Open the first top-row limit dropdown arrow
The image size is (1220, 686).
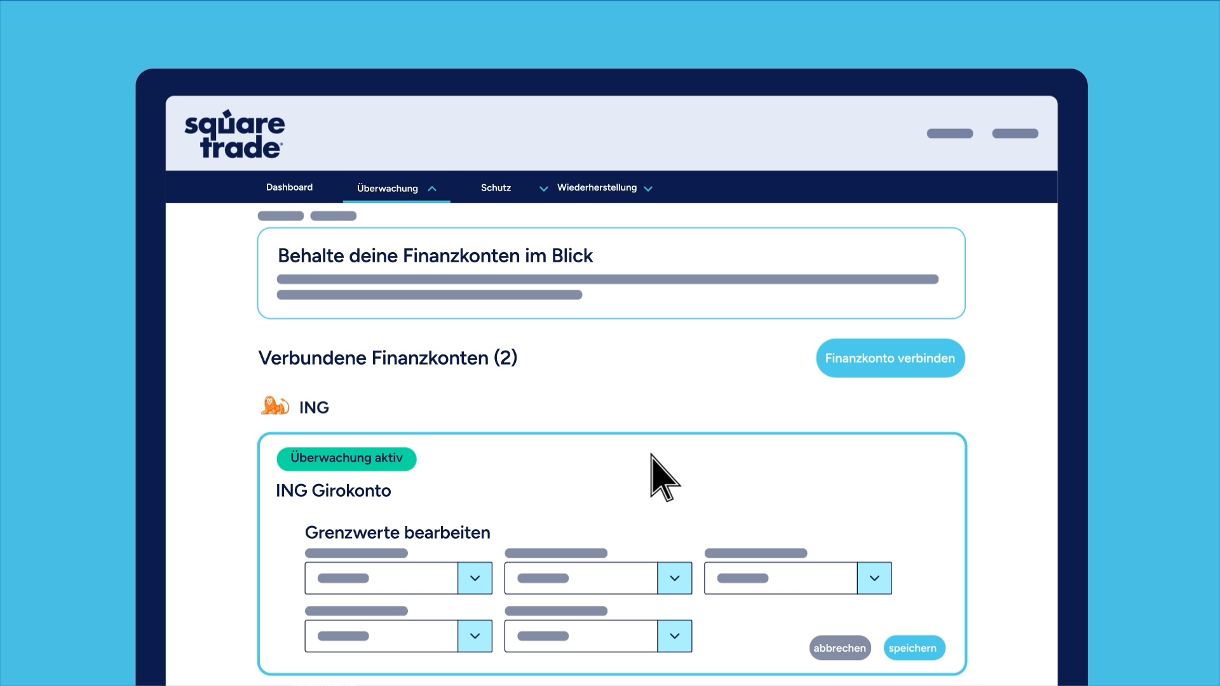pos(475,578)
